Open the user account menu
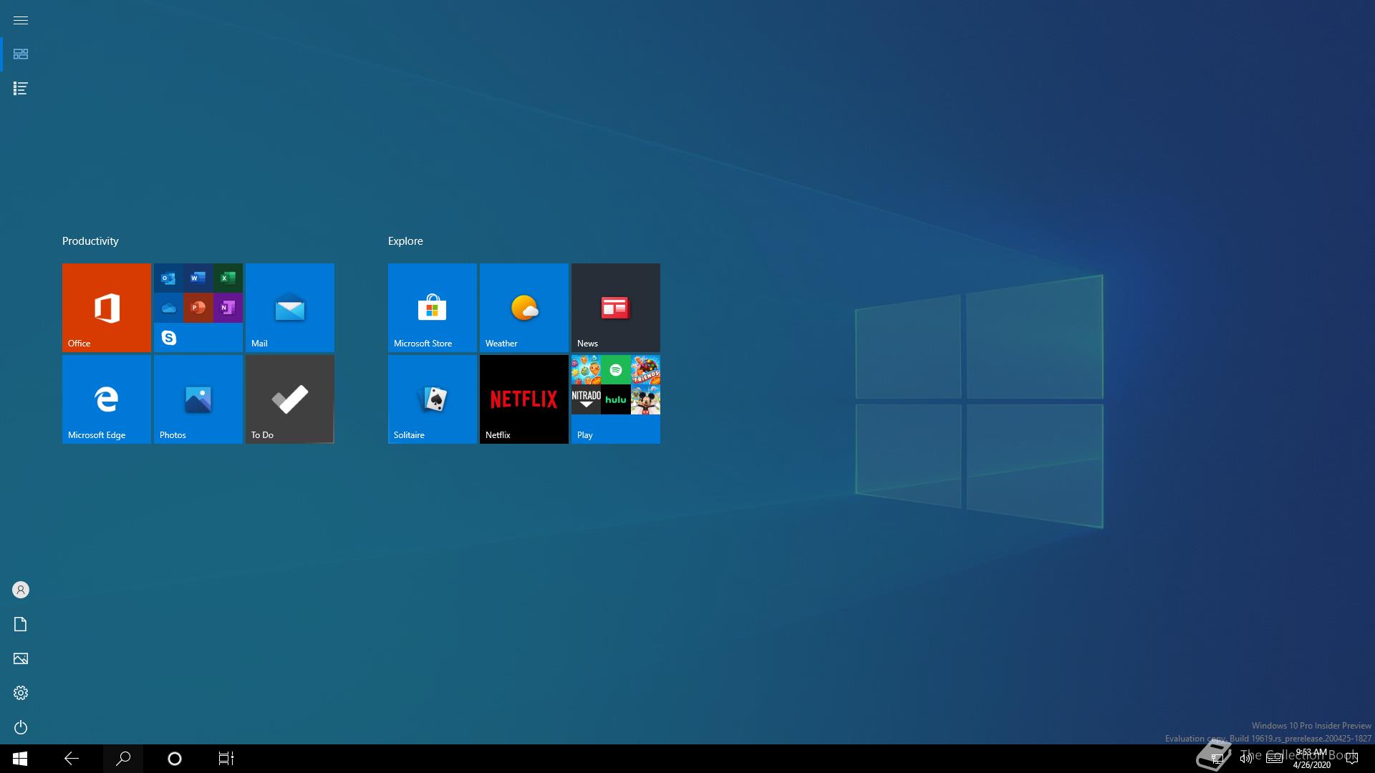Screen dimensions: 1375x773 (x=21, y=590)
